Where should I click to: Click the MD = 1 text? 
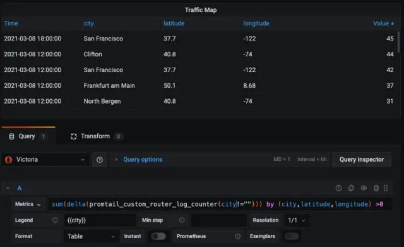(282, 159)
